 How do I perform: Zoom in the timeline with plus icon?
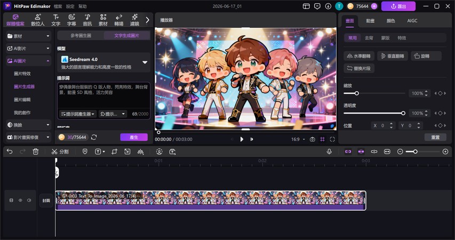point(445,151)
